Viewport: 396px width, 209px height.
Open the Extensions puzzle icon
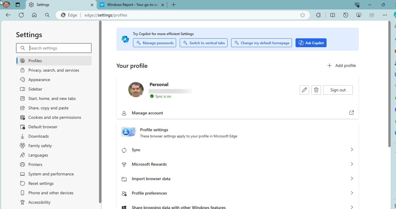318,15
